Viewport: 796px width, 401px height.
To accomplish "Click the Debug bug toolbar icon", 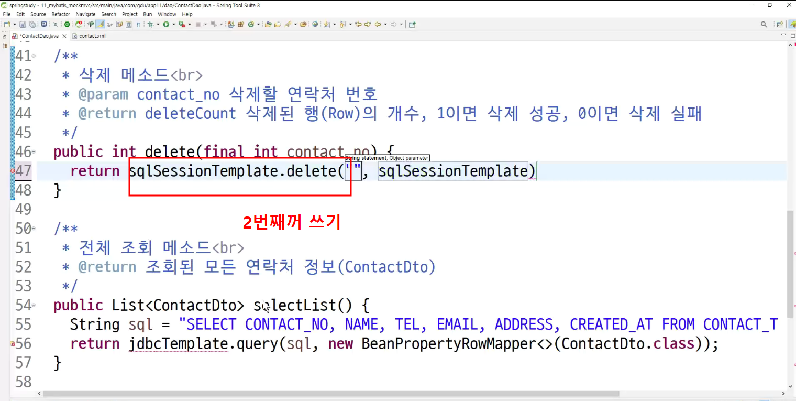I will tap(150, 24).
